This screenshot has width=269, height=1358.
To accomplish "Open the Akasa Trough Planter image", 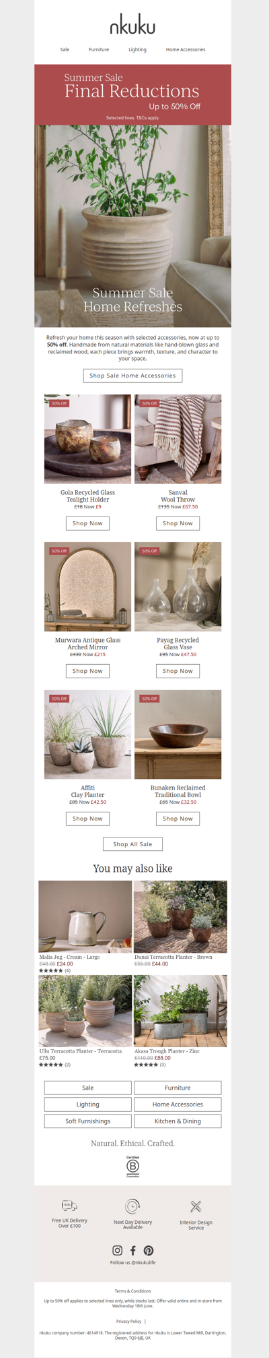I will (x=180, y=1011).
